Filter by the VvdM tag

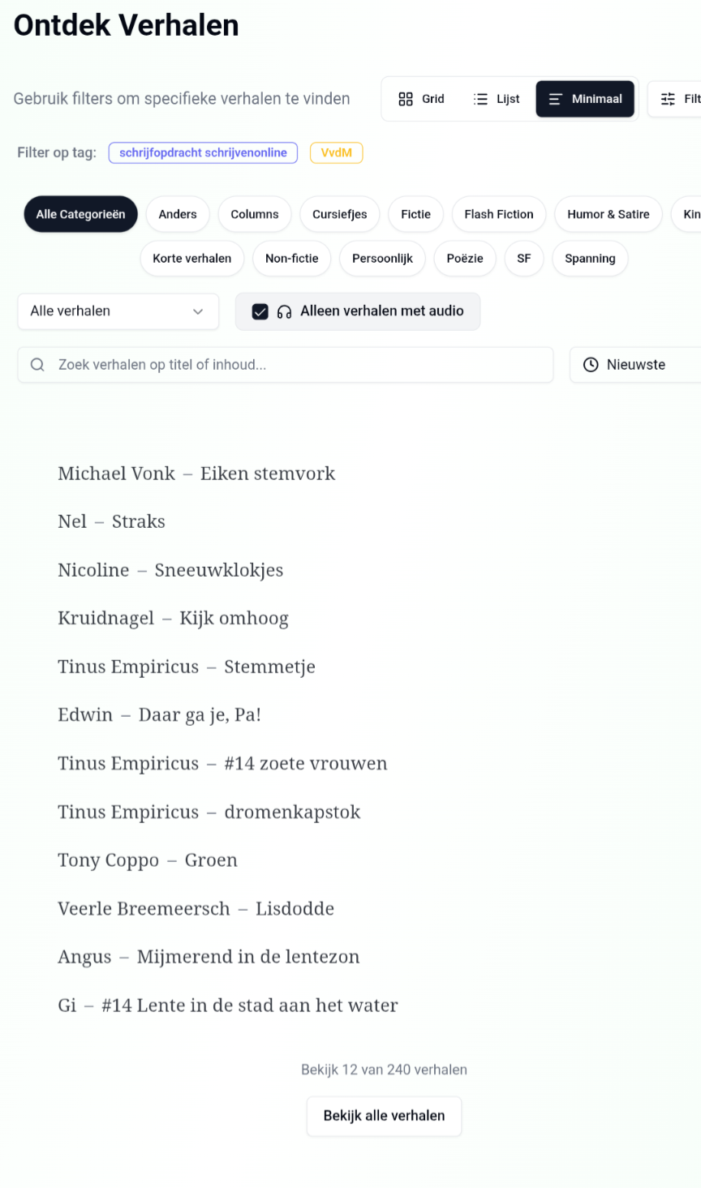(336, 152)
